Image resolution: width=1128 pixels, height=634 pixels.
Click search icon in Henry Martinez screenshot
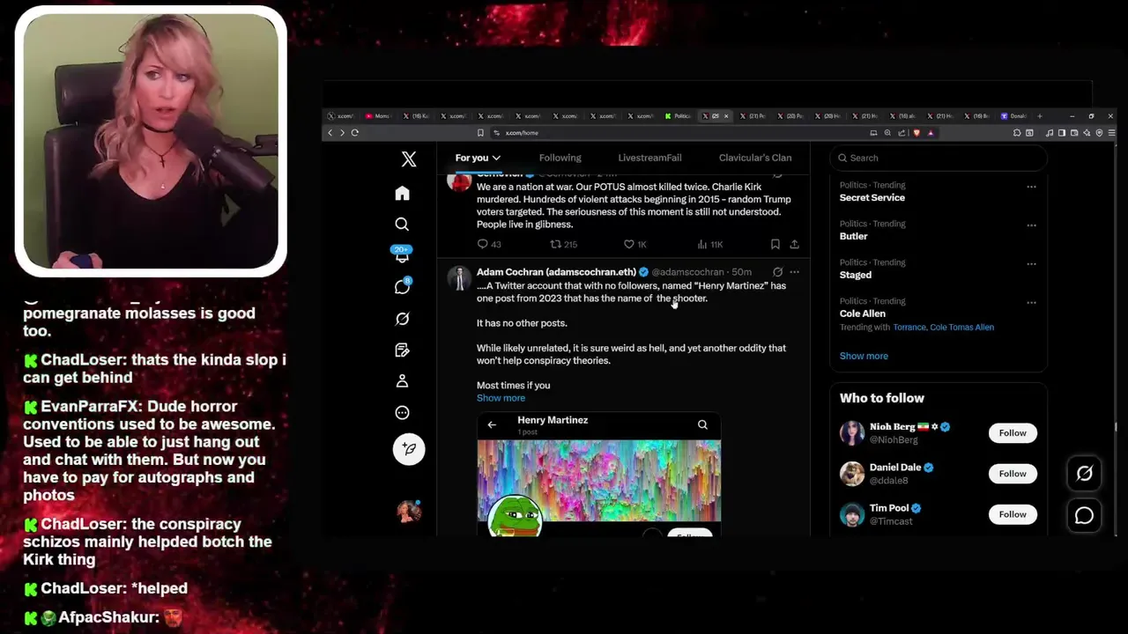tap(702, 424)
